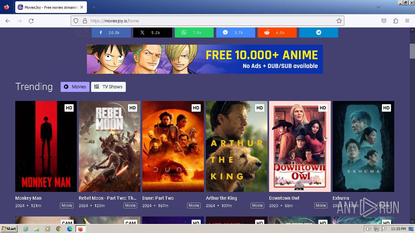
Task: Go back to previous page
Action: pos(8,21)
